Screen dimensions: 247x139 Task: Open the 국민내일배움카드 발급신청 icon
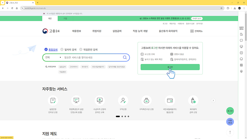pos(170,101)
